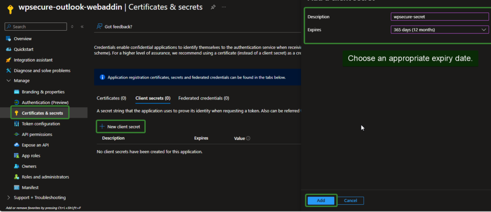
Task: Open Diagnose and solve problems icon
Action: (8, 70)
